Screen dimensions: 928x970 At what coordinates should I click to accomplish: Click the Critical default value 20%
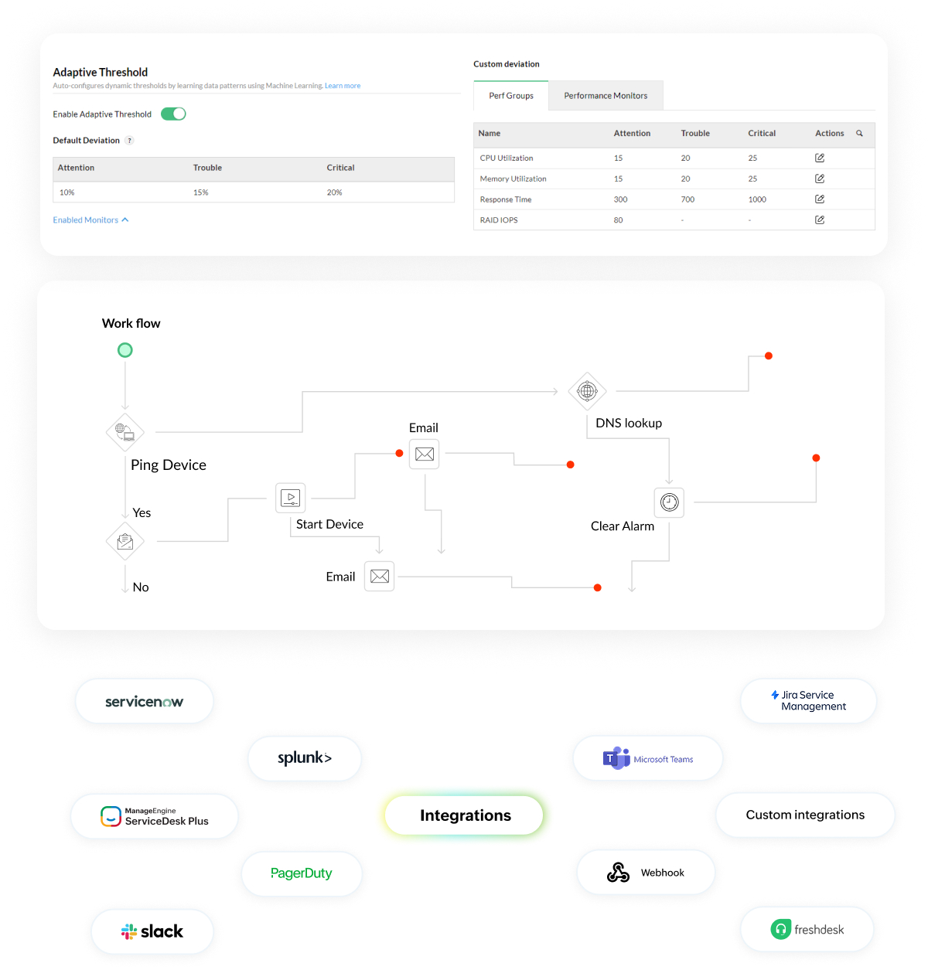[x=335, y=192]
